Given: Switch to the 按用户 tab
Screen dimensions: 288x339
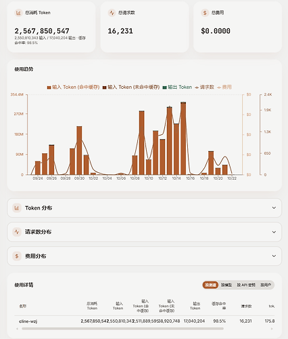Looking at the screenshot, I should point(266,285).
